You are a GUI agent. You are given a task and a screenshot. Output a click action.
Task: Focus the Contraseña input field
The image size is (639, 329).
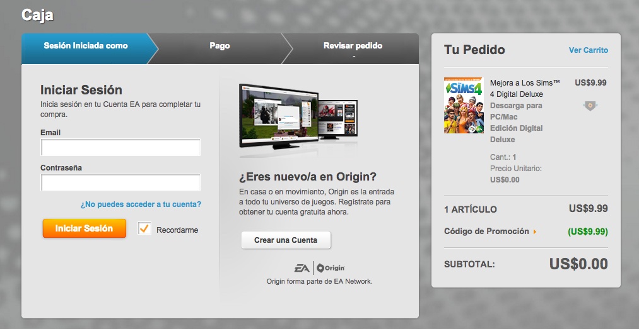click(x=120, y=182)
